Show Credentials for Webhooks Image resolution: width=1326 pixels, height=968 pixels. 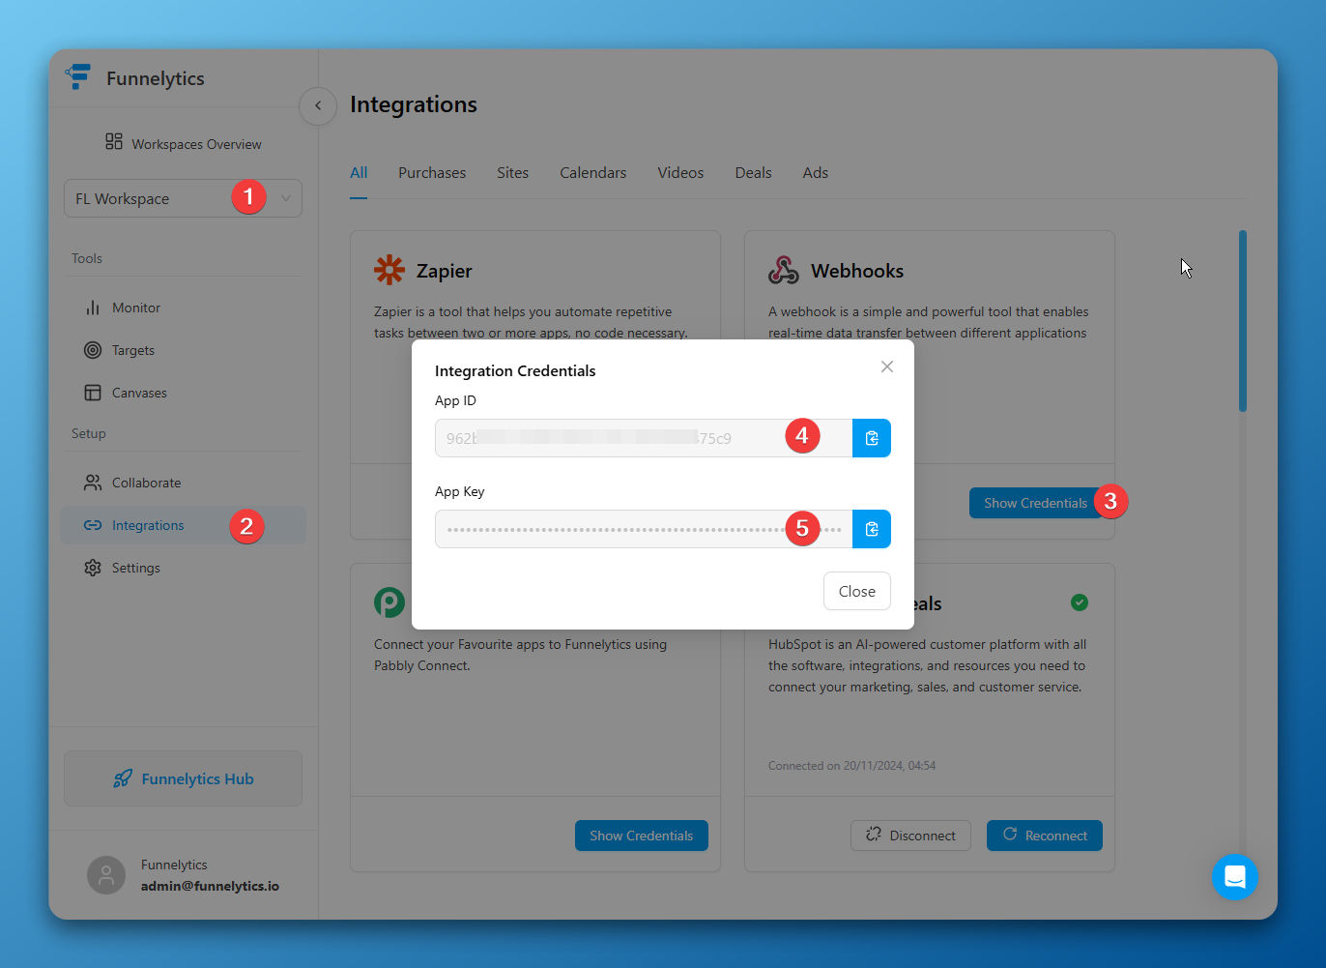[x=1035, y=503]
